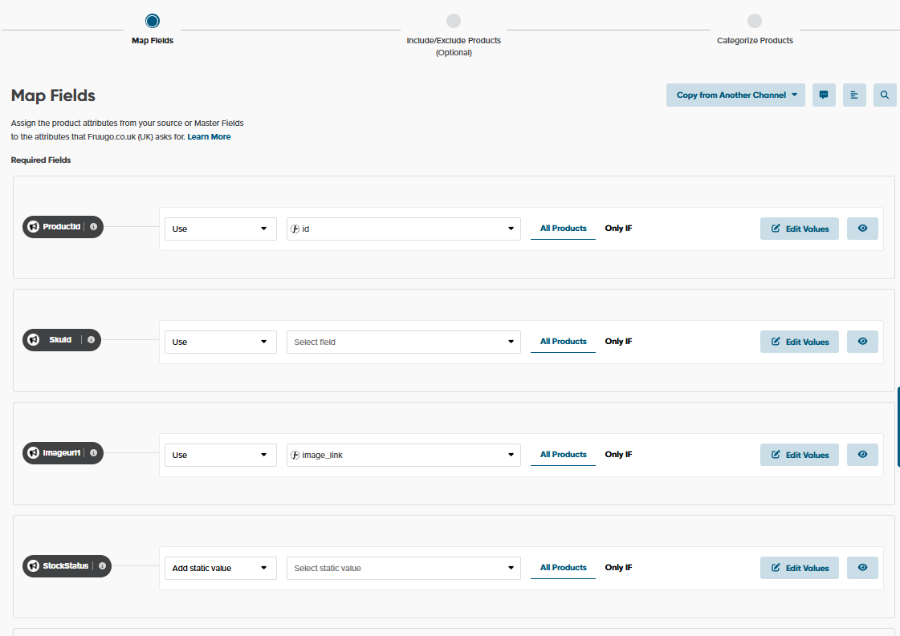This screenshot has width=900, height=636.
Task: Toggle preview eye for SkuId row
Action: coord(862,342)
